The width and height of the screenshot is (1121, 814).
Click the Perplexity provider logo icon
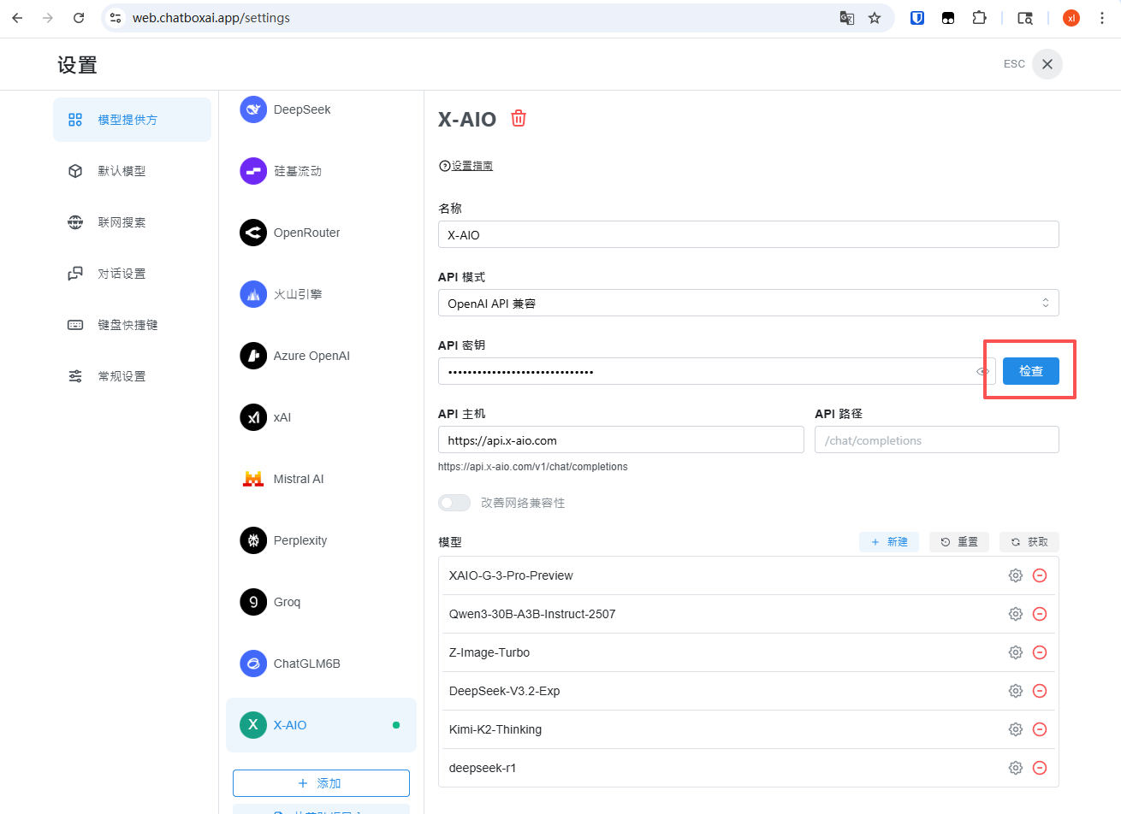pos(253,540)
